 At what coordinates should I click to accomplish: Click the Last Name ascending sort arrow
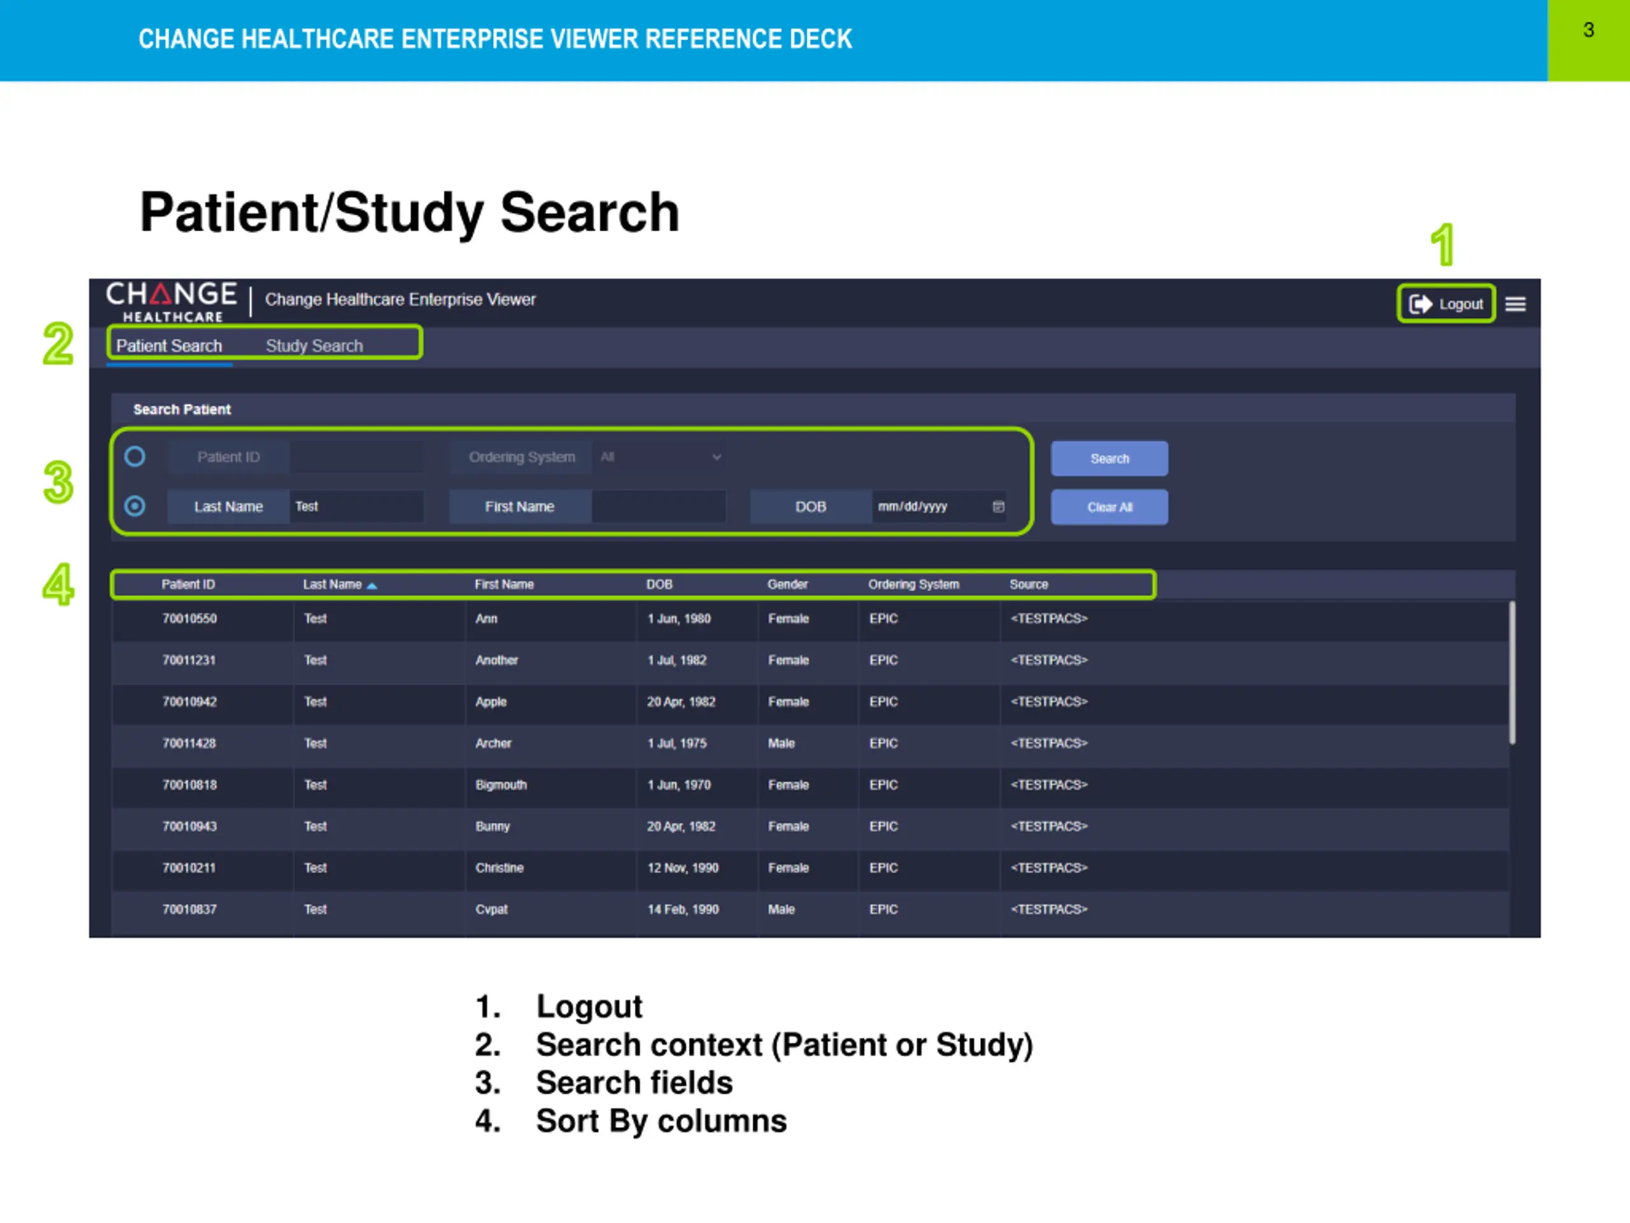pyautogui.click(x=372, y=585)
